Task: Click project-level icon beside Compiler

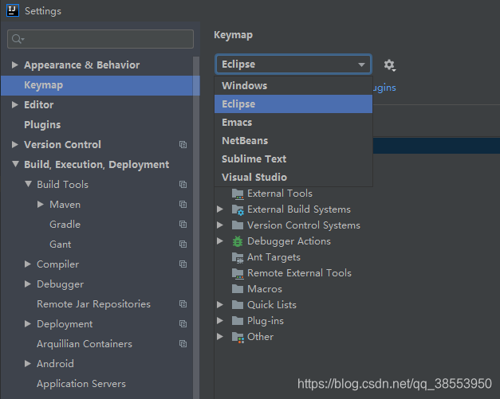Action: (x=183, y=264)
